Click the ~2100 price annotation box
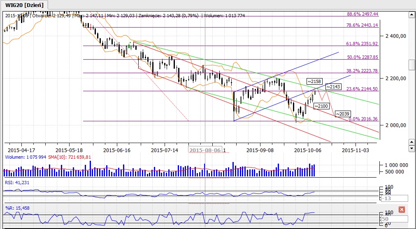 pos(321,106)
